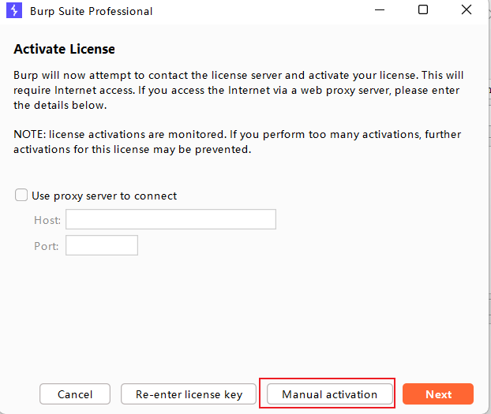Click the 'Burp Suite Professional' title text
Image resolution: width=491 pixels, height=414 pixels.
point(92,11)
